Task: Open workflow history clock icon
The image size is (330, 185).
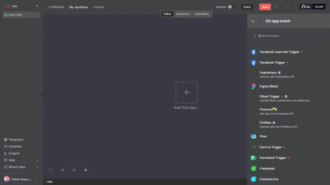Action: coord(277,7)
